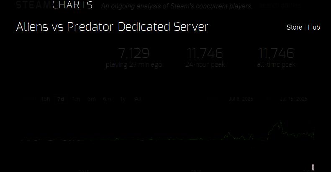Click the 11,746 all-time peak figure

[276, 53]
